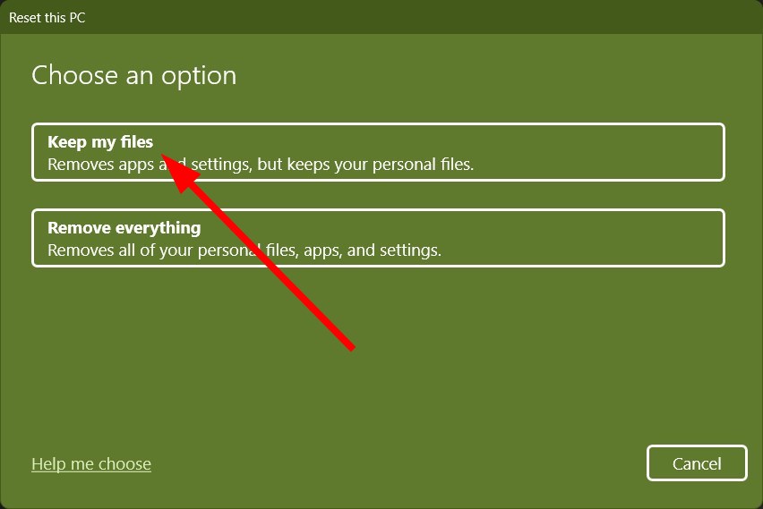This screenshot has height=509, width=763.
Task: Choose the Keep my files option
Action: click(378, 152)
